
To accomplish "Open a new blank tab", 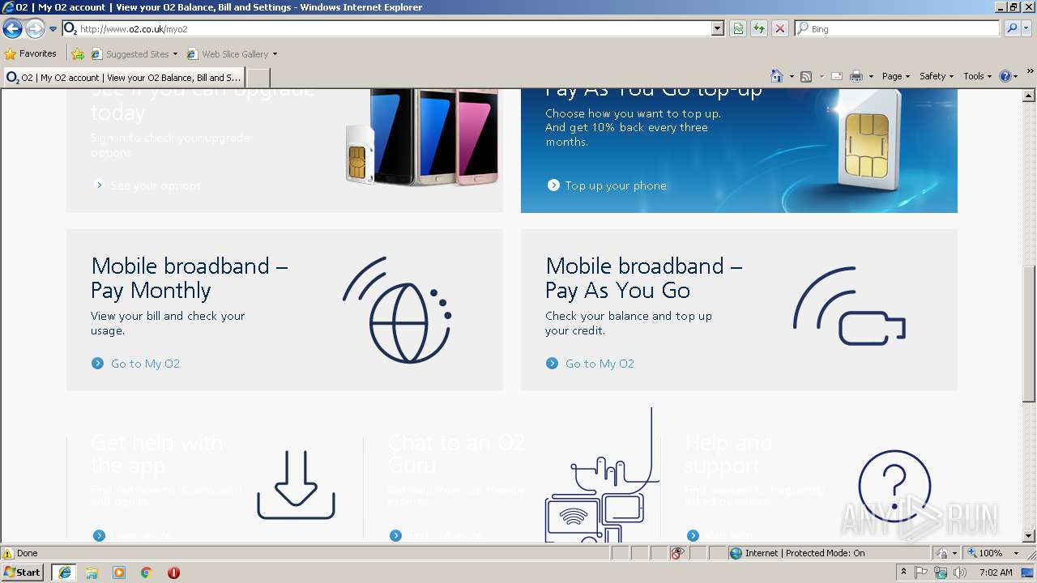I will pos(258,78).
